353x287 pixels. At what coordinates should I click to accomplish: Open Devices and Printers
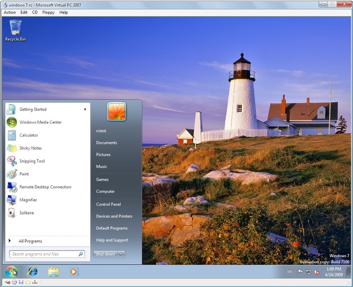[114, 216]
